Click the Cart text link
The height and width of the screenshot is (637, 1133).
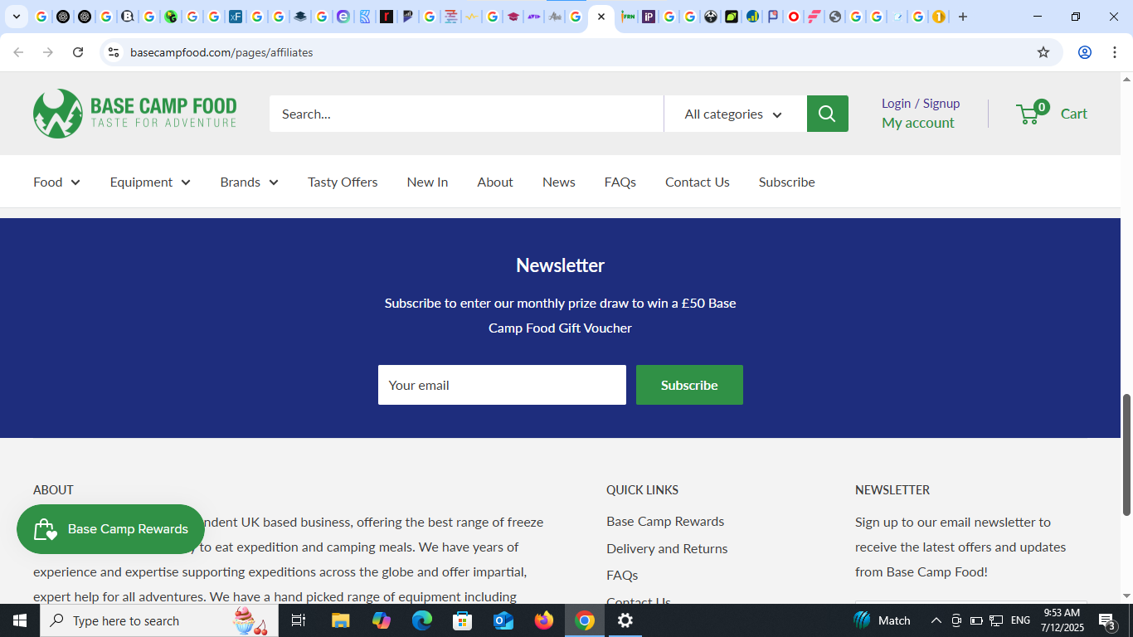click(x=1074, y=114)
